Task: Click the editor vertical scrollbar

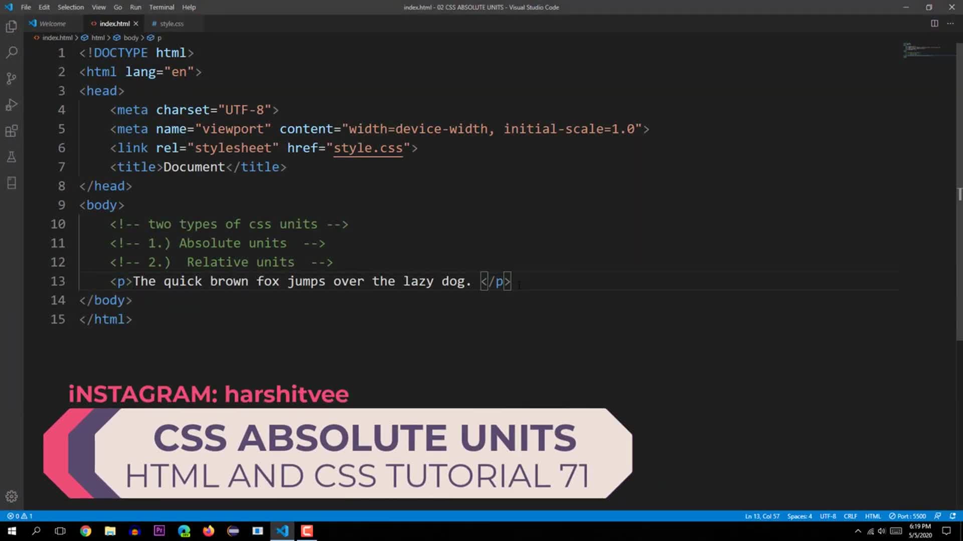Action: [x=959, y=193]
